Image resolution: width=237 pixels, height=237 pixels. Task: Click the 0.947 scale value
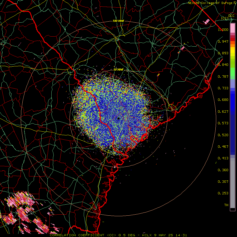[x=223, y=41]
